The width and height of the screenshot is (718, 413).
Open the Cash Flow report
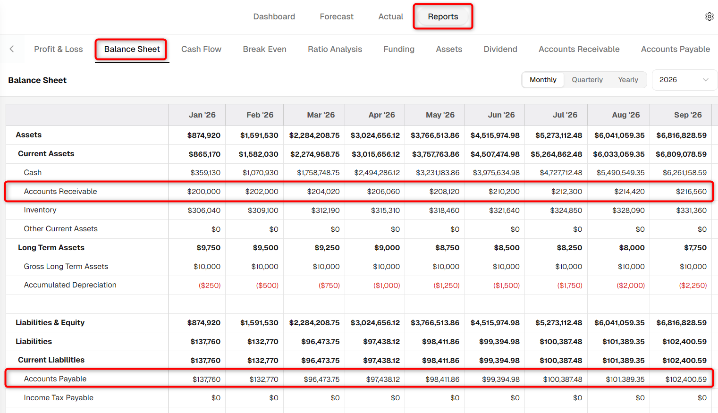(201, 49)
